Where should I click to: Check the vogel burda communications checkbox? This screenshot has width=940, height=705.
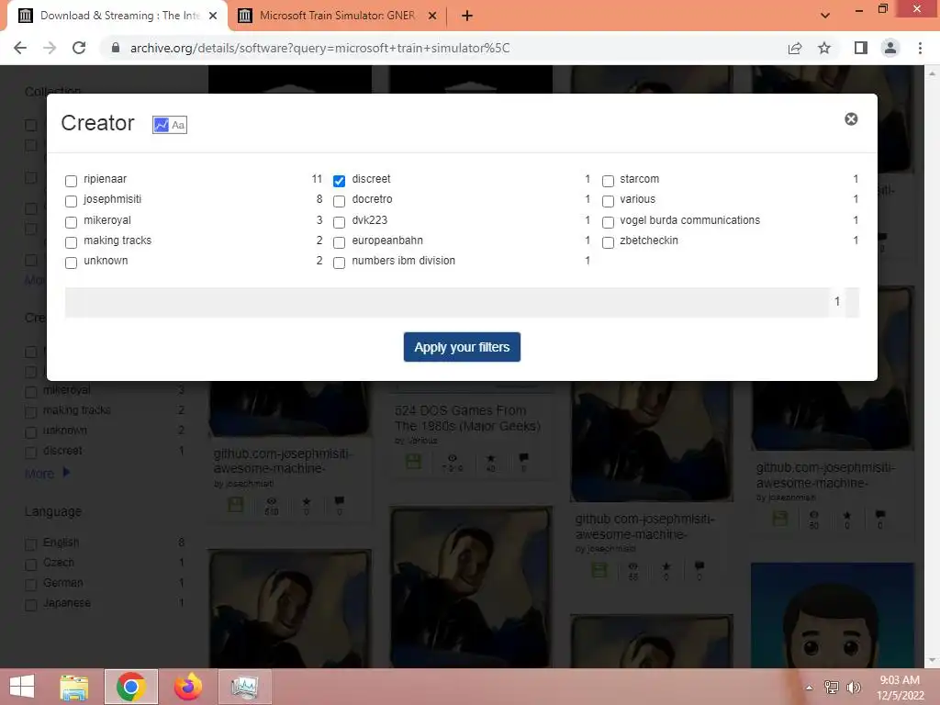tap(608, 222)
